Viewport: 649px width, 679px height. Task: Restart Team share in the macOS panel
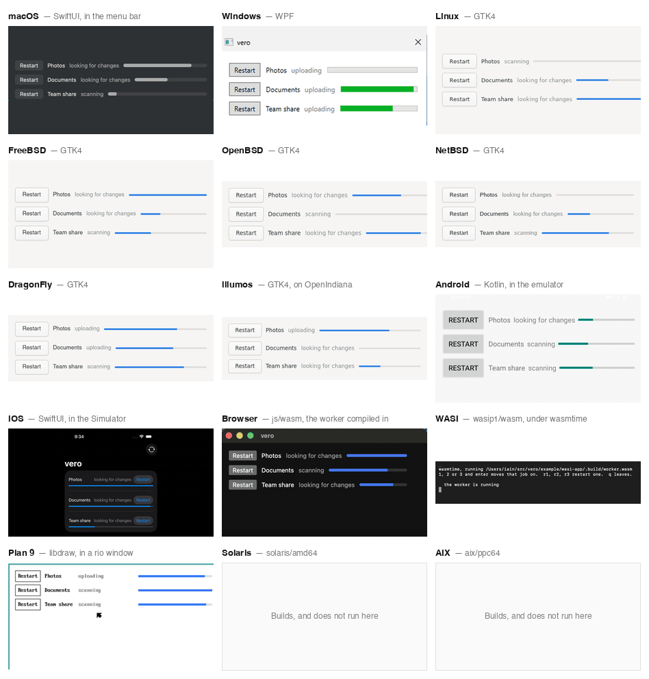[29, 94]
